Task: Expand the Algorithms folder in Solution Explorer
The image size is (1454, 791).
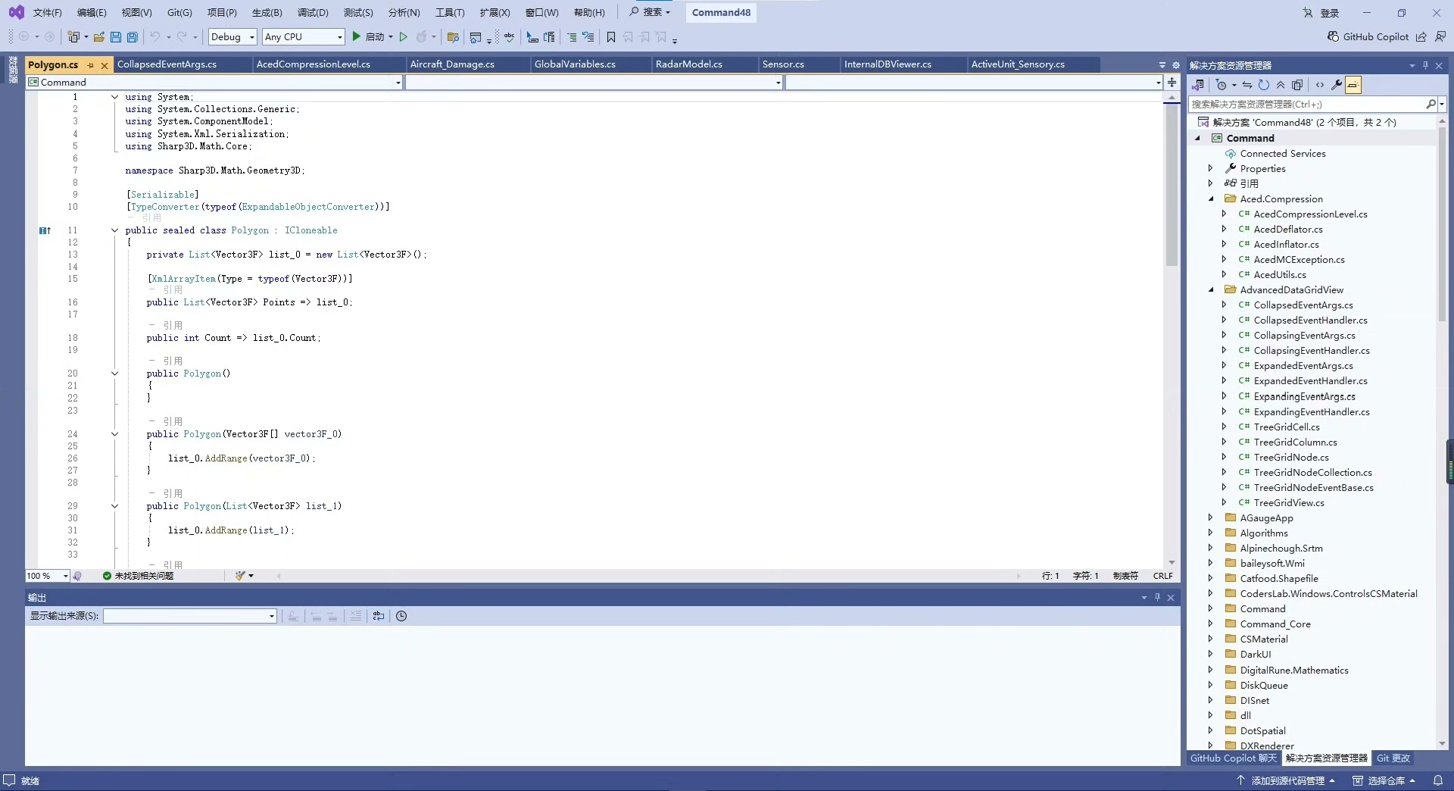Action: 1210,533
